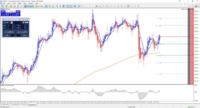This screenshot has width=200, height=108.
Task: Open the Insert menu
Action: [x=14, y=3]
